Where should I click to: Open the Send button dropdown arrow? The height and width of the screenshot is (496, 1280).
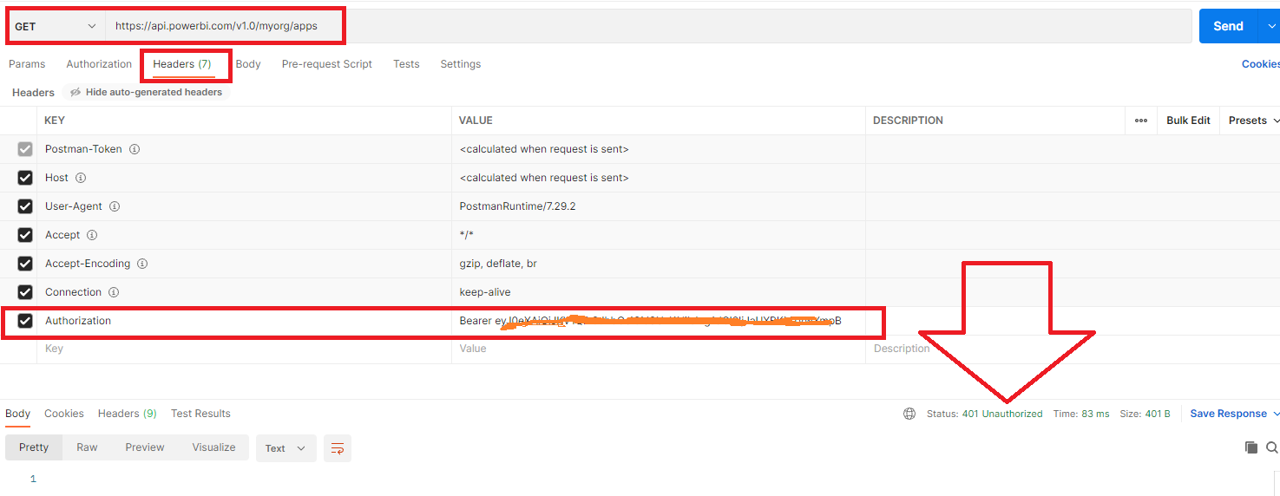click(1270, 26)
